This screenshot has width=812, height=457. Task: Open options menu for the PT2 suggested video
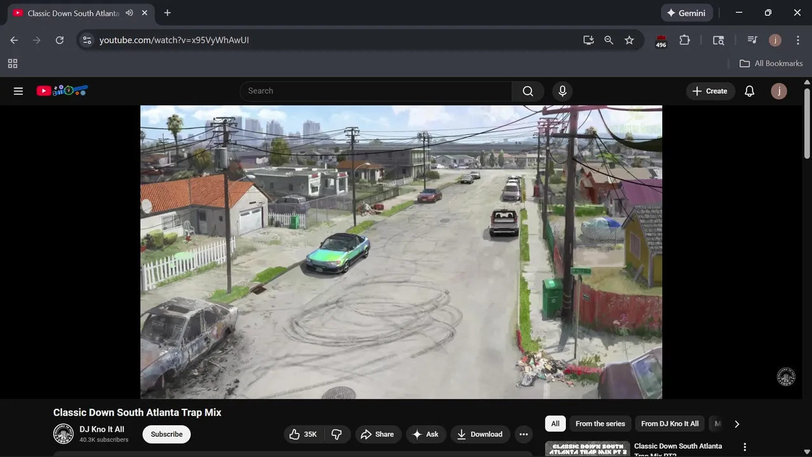745,447
